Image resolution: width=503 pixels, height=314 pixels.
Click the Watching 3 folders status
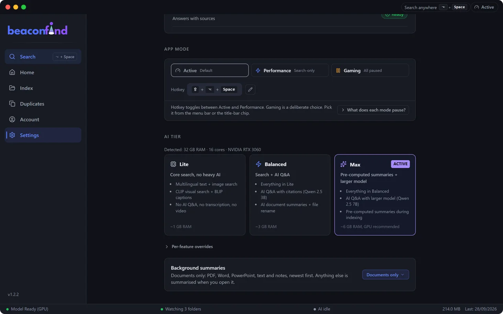point(181,309)
